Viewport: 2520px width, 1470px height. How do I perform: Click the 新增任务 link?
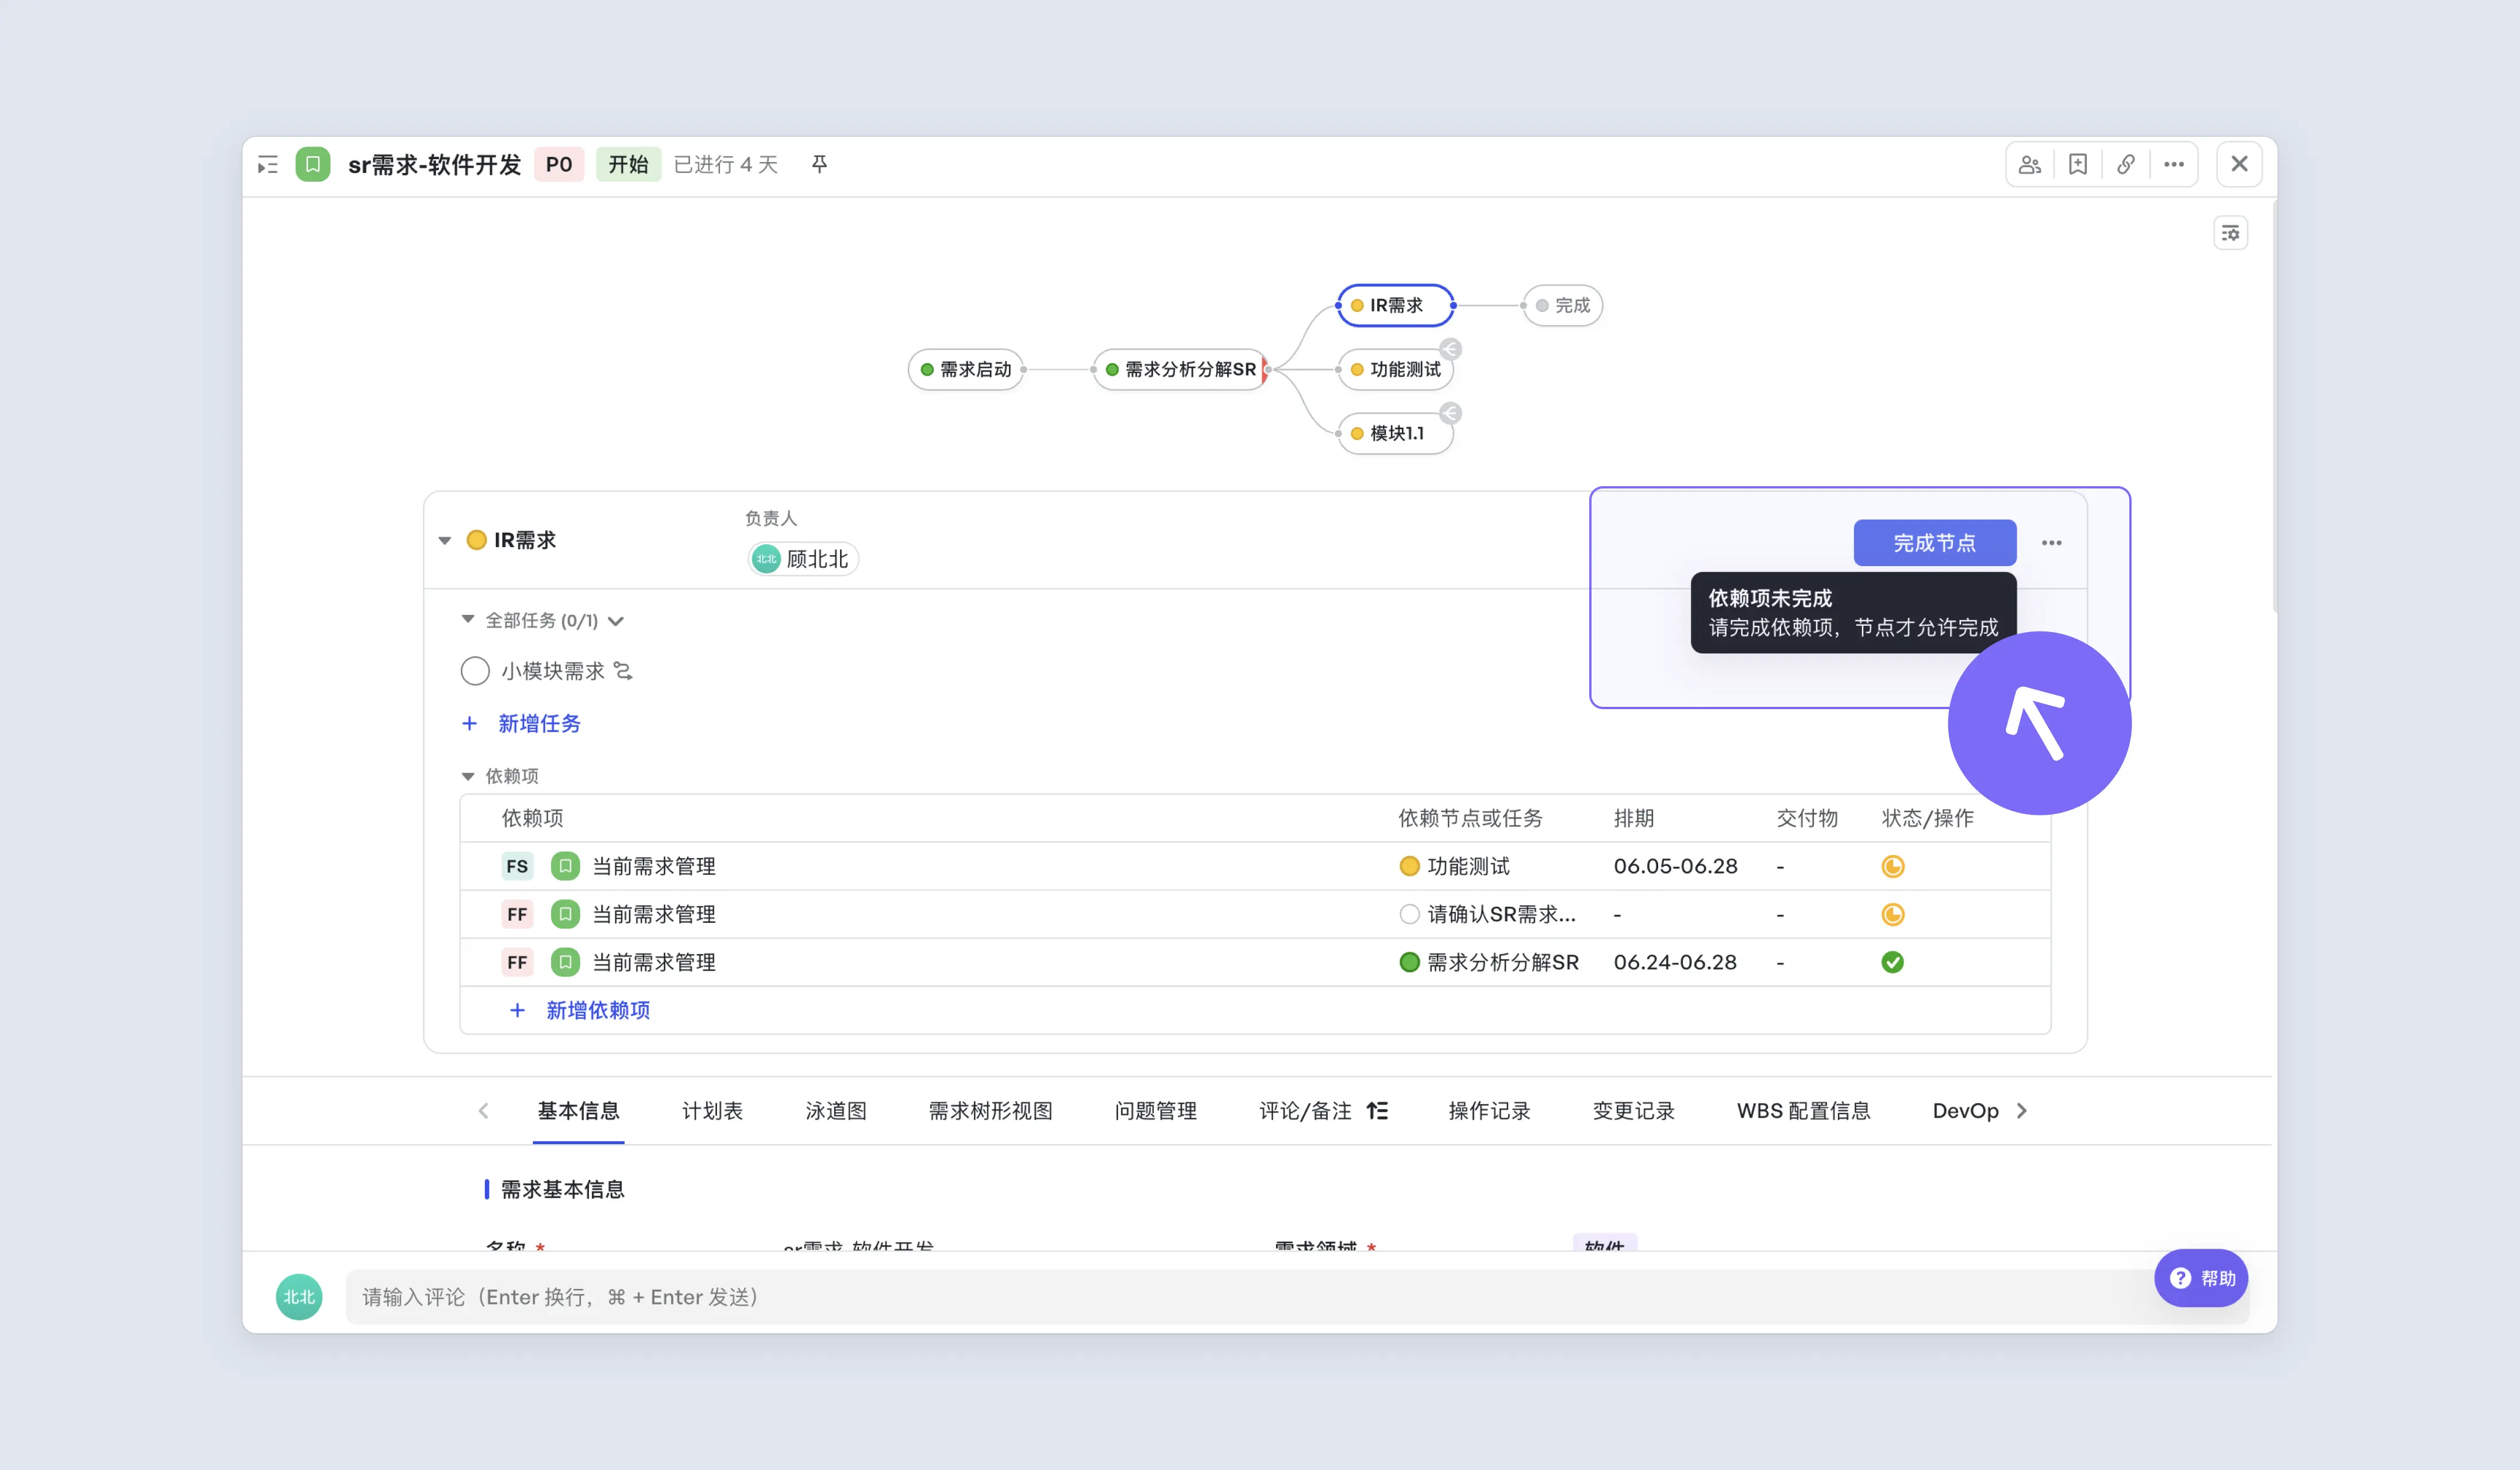coord(540,723)
